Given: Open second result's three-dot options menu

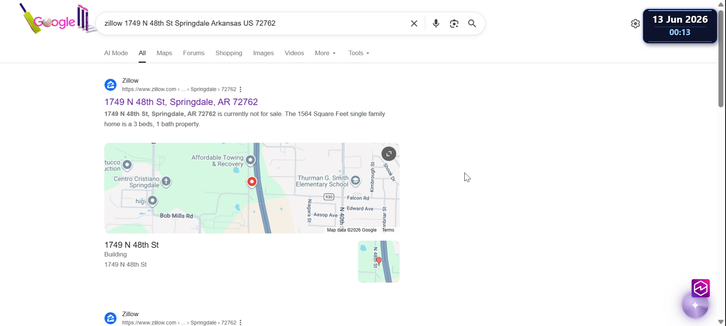Looking at the screenshot, I should (x=240, y=323).
